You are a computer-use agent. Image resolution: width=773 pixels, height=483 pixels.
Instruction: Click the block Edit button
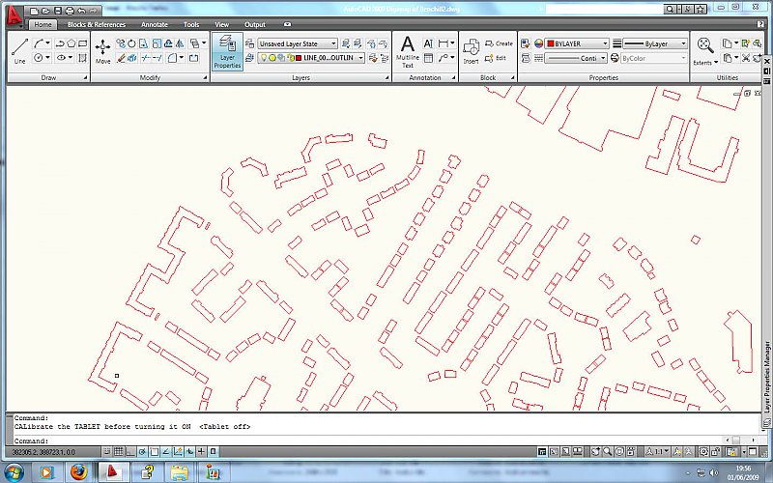[498, 58]
